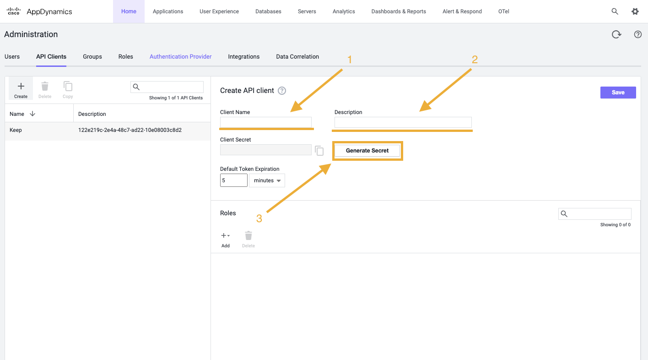
Task: Open the Administration help icon
Action: 638,34
